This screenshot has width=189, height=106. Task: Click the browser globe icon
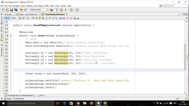coord(52,10)
